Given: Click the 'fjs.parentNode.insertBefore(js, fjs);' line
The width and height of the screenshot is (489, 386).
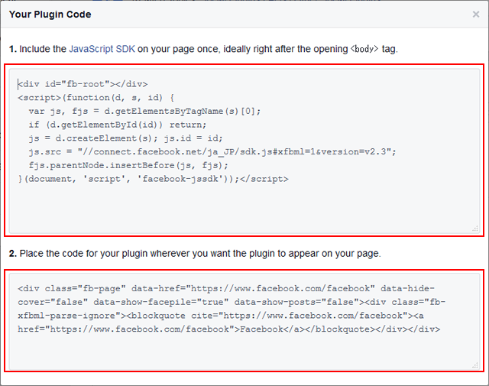Looking at the screenshot, I should [128, 165].
